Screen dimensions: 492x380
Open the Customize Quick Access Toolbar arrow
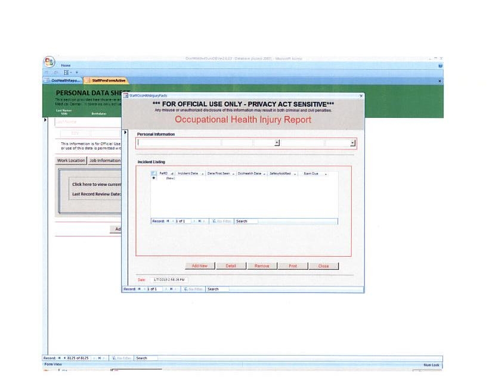click(76, 72)
